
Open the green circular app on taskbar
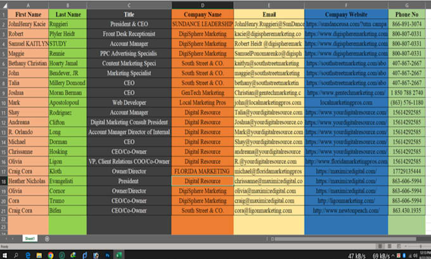(x=62, y=255)
